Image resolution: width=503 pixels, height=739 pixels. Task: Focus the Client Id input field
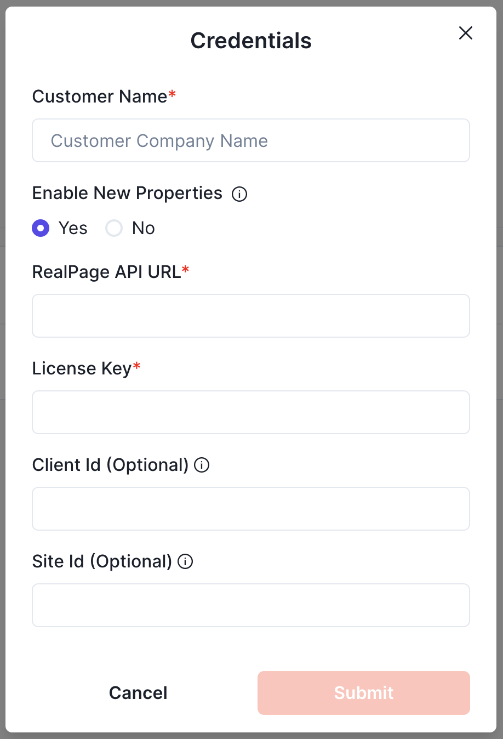[x=251, y=509]
